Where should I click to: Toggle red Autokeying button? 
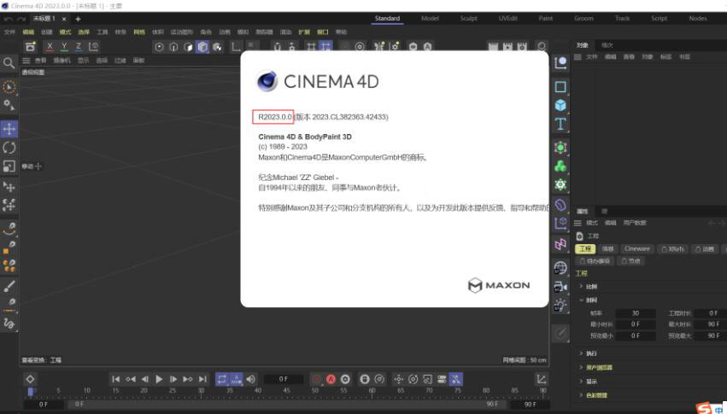331,379
